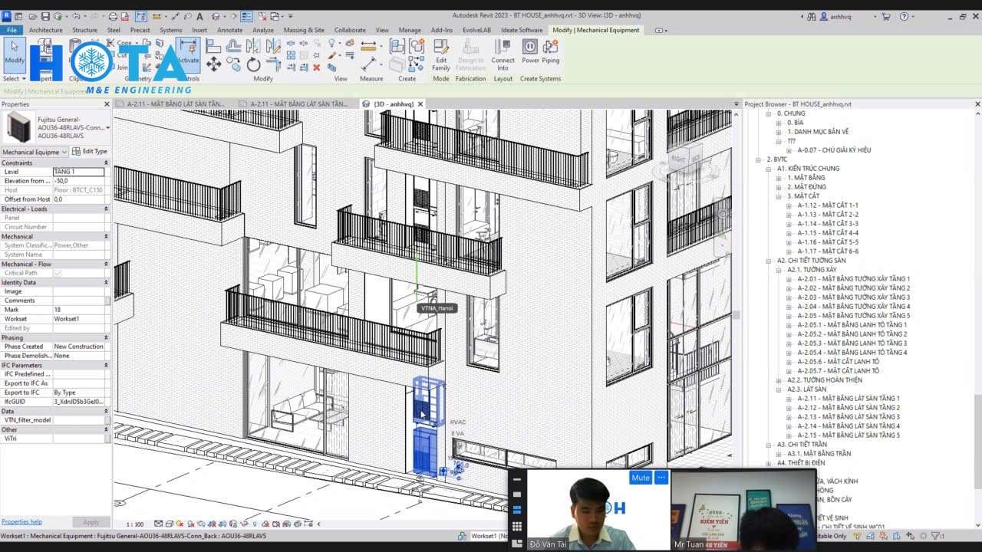The image size is (982, 552).
Task: Click Print in quick access toolbar
Action: pyautogui.click(x=113, y=16)
